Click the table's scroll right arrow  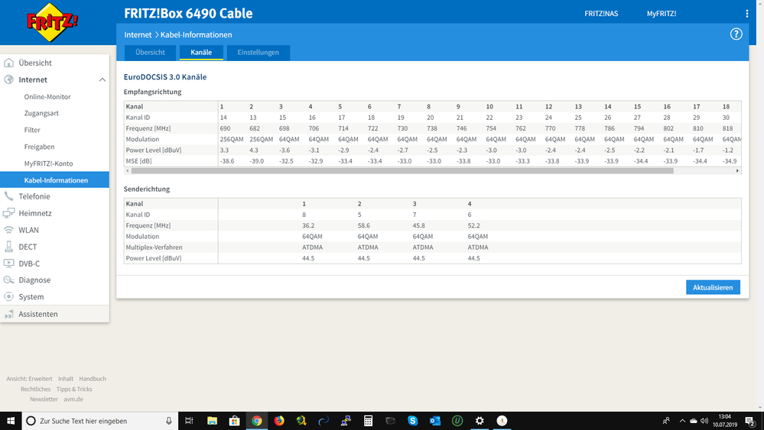coord(738,171)
